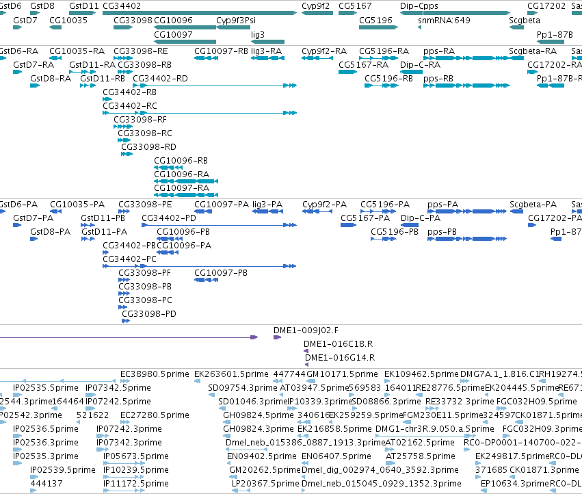This screenshot has height=494, width=582.
Task: Select the CG10096 gene label
Action: [173, 20]
